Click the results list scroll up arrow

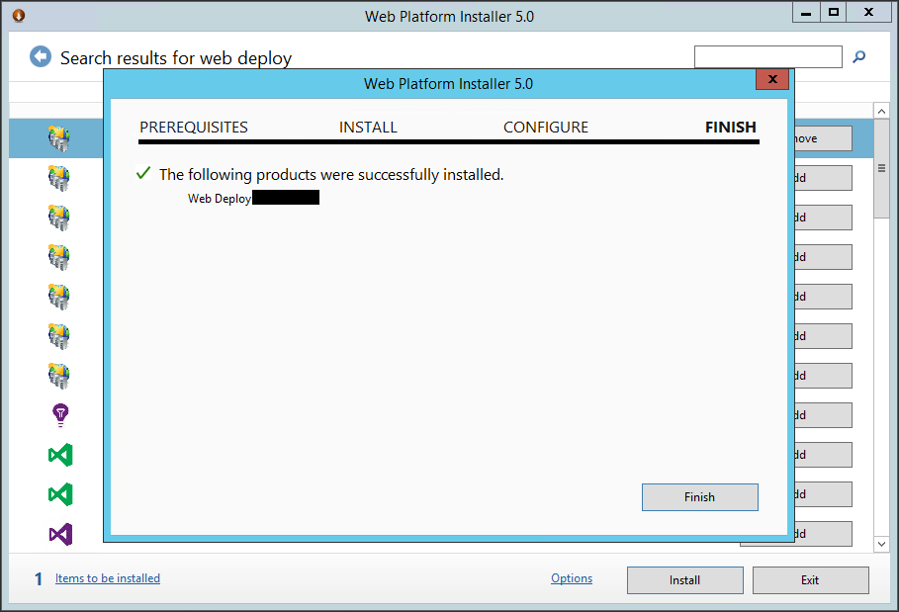(881, 111)
